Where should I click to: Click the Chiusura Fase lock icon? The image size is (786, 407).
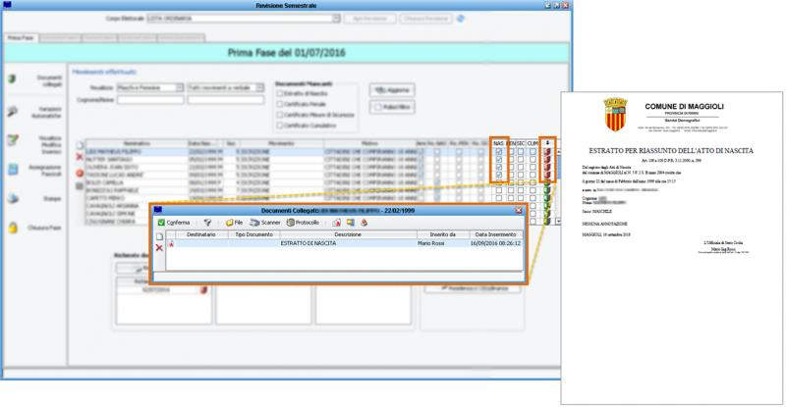13,229
